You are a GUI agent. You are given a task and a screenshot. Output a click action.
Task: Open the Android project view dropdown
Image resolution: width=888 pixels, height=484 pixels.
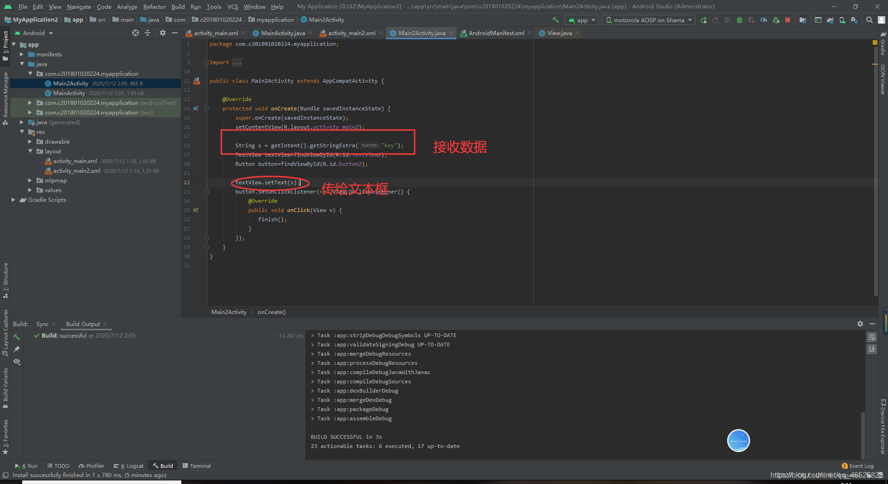coord(34,33)
